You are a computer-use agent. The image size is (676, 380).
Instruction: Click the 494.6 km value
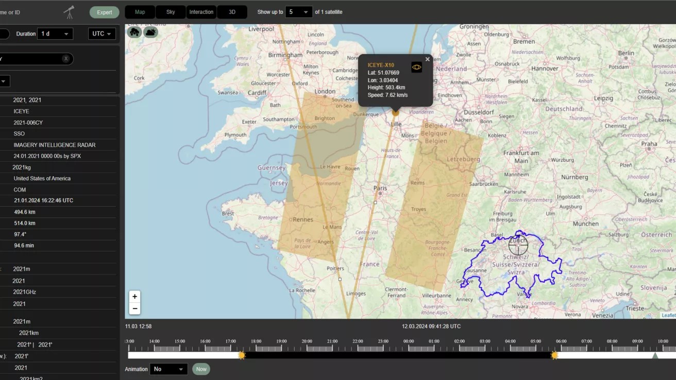point(25,212)
